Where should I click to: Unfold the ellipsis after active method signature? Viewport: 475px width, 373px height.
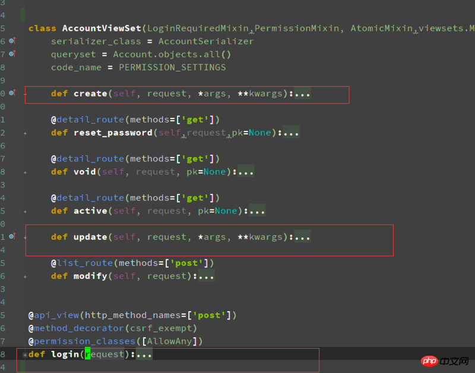pyautogui.click(x=257, y=211)
